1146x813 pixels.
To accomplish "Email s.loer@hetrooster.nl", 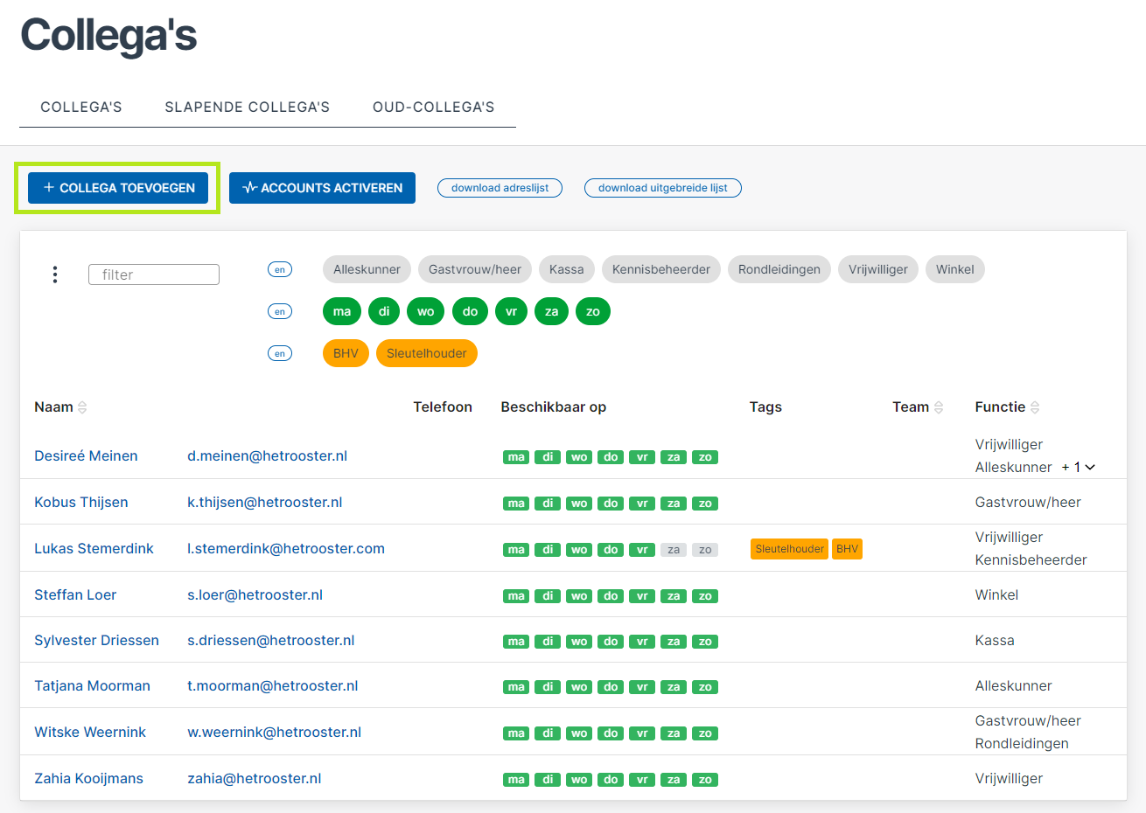I will click(x=255, y=594).
